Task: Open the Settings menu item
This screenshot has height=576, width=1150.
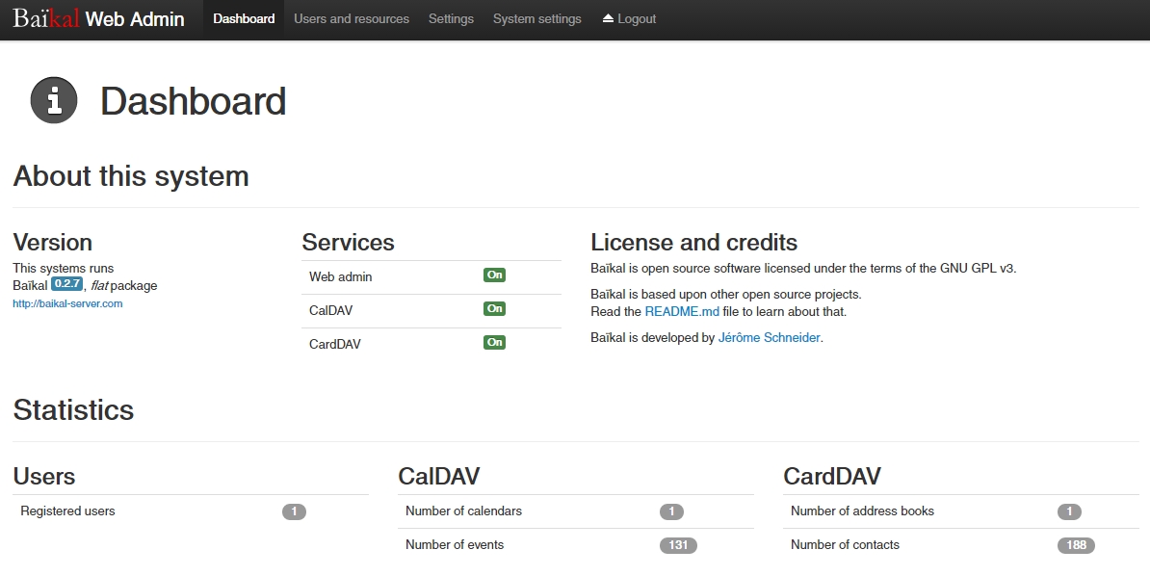Action: [451, 19]
